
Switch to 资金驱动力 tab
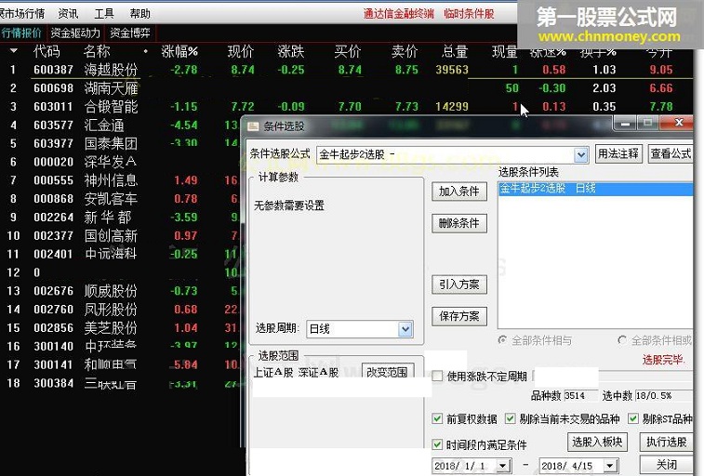pos(75,33)
